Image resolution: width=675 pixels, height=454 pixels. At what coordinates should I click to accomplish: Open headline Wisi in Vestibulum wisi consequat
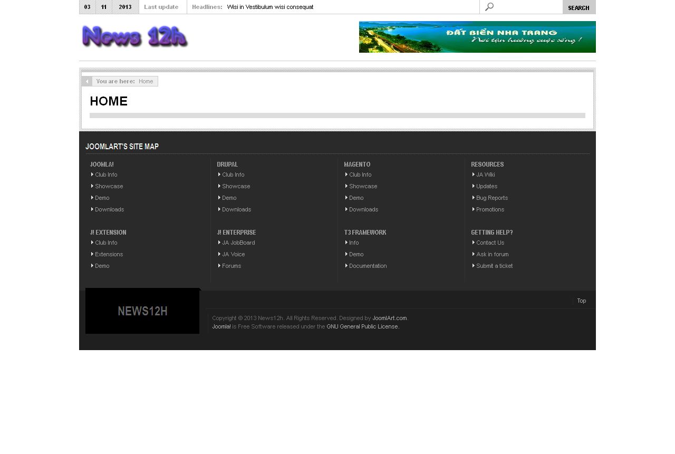coord(270,7)
